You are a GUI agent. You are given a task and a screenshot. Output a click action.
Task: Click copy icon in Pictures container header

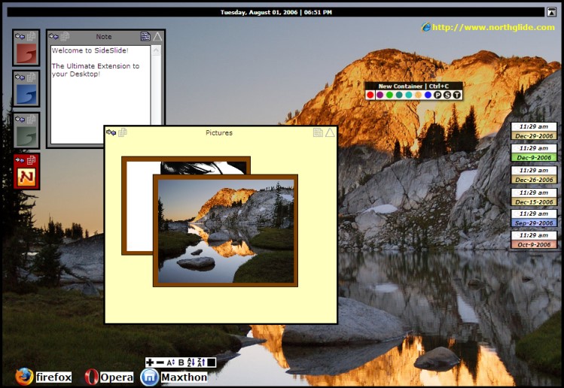pyautogui.click(x=123, y=132)
